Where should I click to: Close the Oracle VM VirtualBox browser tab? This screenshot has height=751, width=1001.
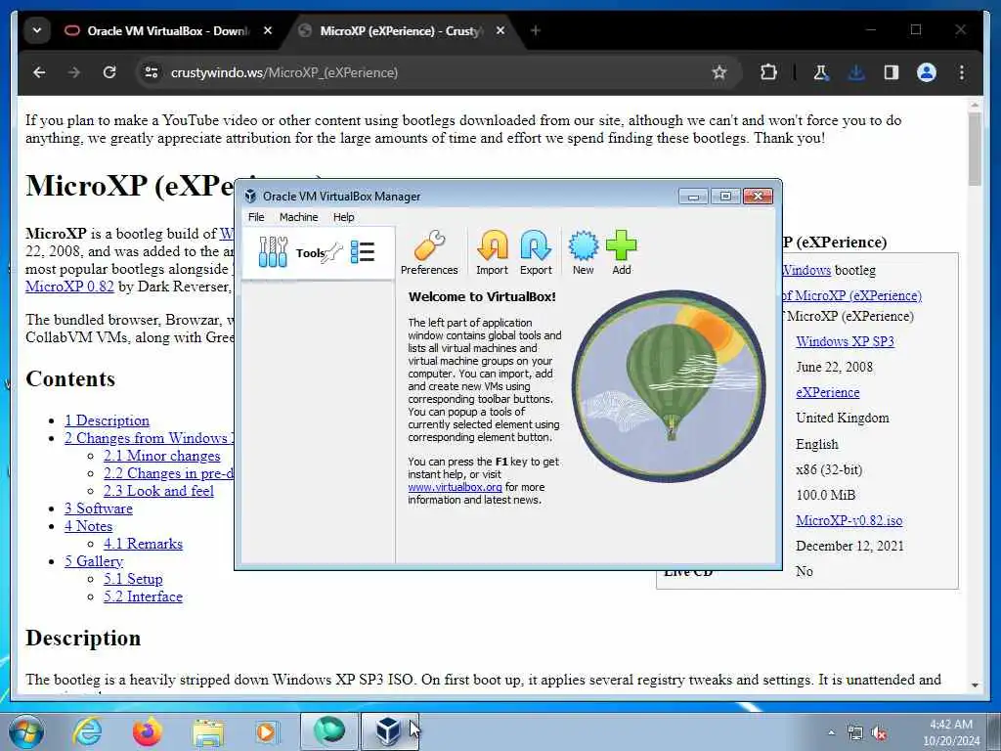(268, 30)
